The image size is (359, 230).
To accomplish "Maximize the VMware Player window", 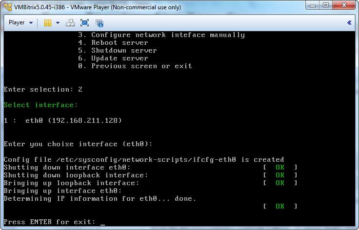I will tap(326, 5).
